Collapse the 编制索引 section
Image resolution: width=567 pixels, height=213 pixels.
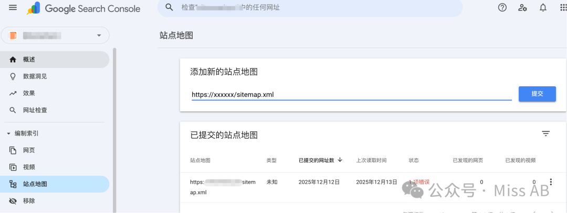pos(9,133)
